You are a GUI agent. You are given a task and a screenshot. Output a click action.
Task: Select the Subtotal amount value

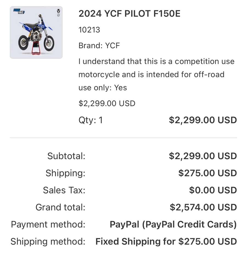pos(203,156)
